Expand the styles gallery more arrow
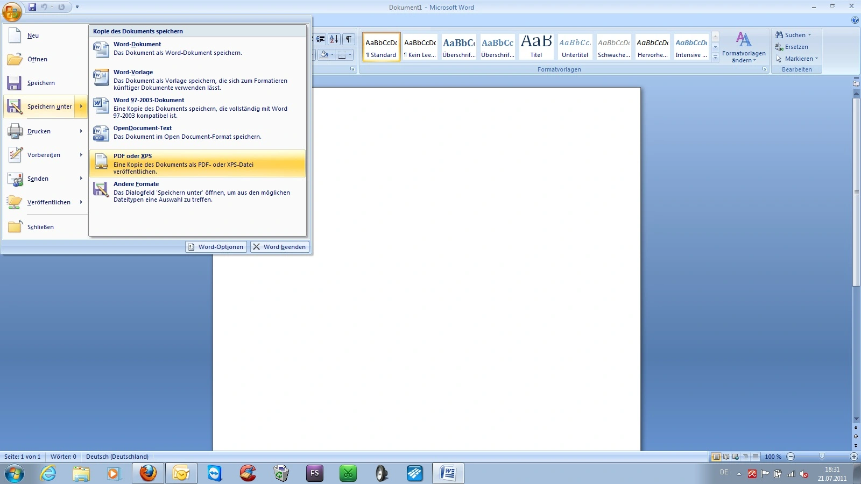 (x=715, y=57)
